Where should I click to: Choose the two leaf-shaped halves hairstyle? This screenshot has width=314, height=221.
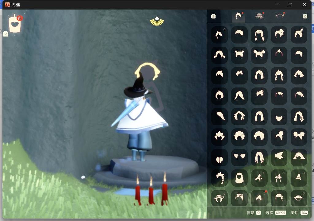220,157
